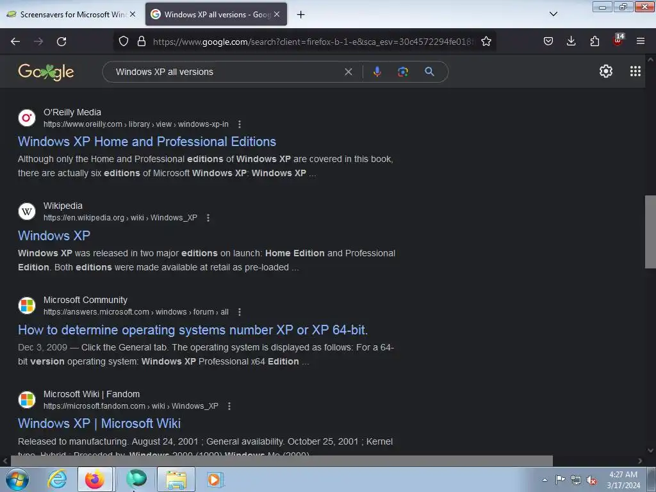656x492 pixels.
Task: Go to Google home via the logo
Action: (x=46, y=72)
